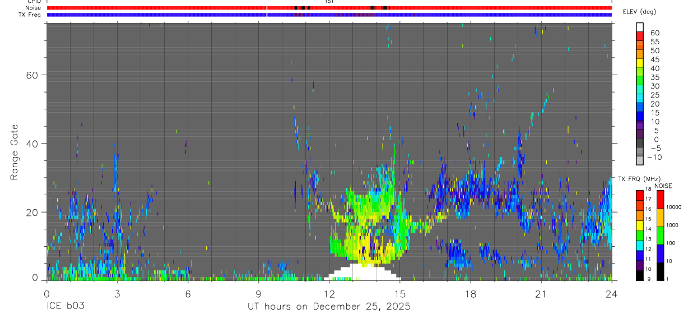Click the '9' tick on the time axis
The width and height of the screenshot is (688, 318).
259,294
